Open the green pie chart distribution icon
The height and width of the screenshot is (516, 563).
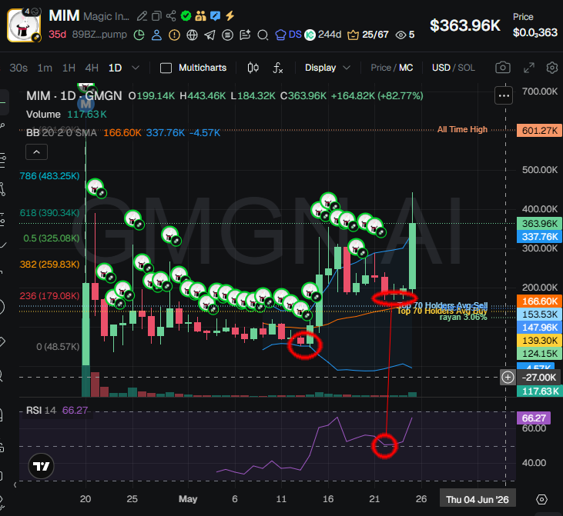pos(139,35)
